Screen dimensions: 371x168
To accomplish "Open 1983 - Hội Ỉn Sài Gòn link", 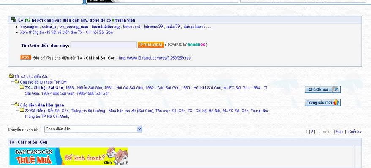I will (x=84, y=88).
